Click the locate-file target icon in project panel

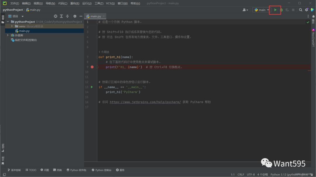[x=56, y=16]
